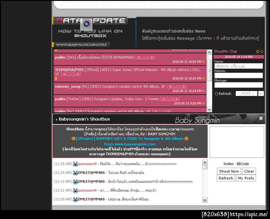270x219 pixels.
Task: Click the orange flower right of 4th Album
Action: tap(186, 139)
